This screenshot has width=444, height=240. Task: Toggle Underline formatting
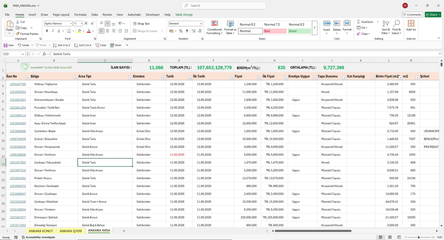pos(59,31)
